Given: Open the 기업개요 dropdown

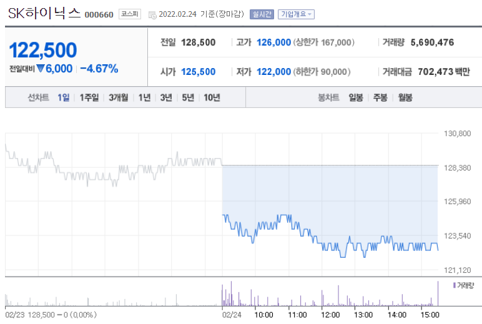Looking at the screenshot, I should (x=296, y=14).
